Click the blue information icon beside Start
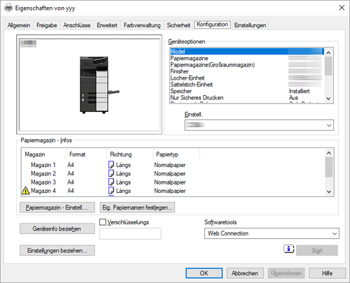This screenshot has width=350, height=283. click(x=288, y=249)
